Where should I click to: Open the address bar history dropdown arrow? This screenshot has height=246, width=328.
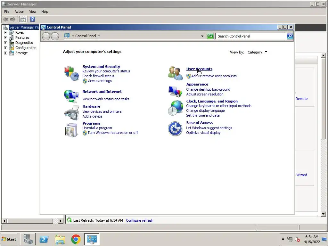[202, 36]
